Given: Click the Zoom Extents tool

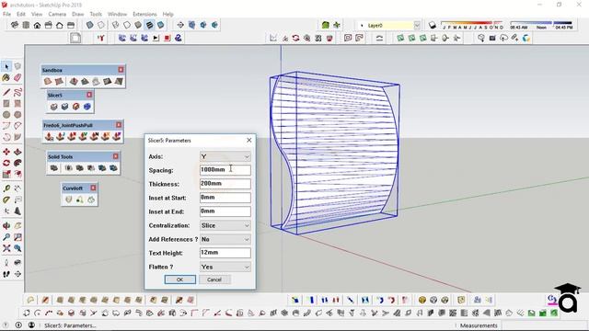Looking at the screenshot, I should coord(6,248).
